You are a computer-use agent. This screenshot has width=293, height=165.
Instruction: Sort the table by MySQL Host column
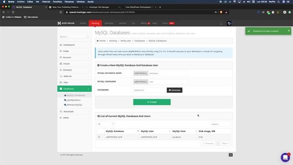click(184, 131)
